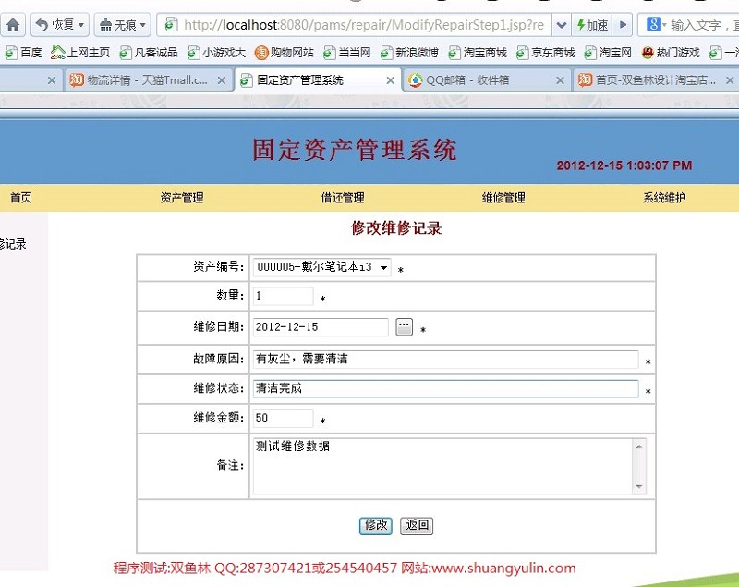Open the 上网主页 bookmark

click(x=80, y=53)
